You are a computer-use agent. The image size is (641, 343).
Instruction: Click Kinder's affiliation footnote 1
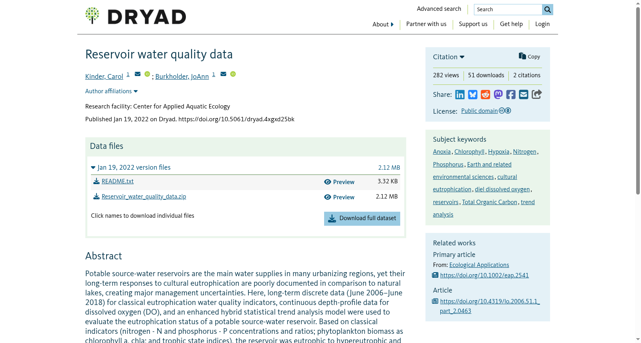point(128,74)
